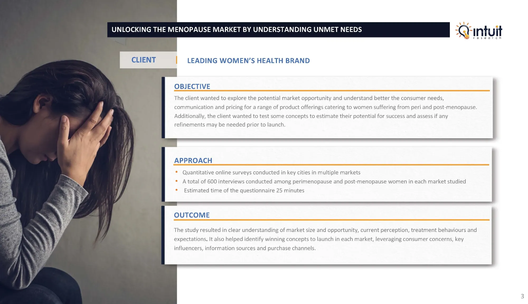
Task: Click the orange divider beside CLIENT
Action: [x=176, y=60]
